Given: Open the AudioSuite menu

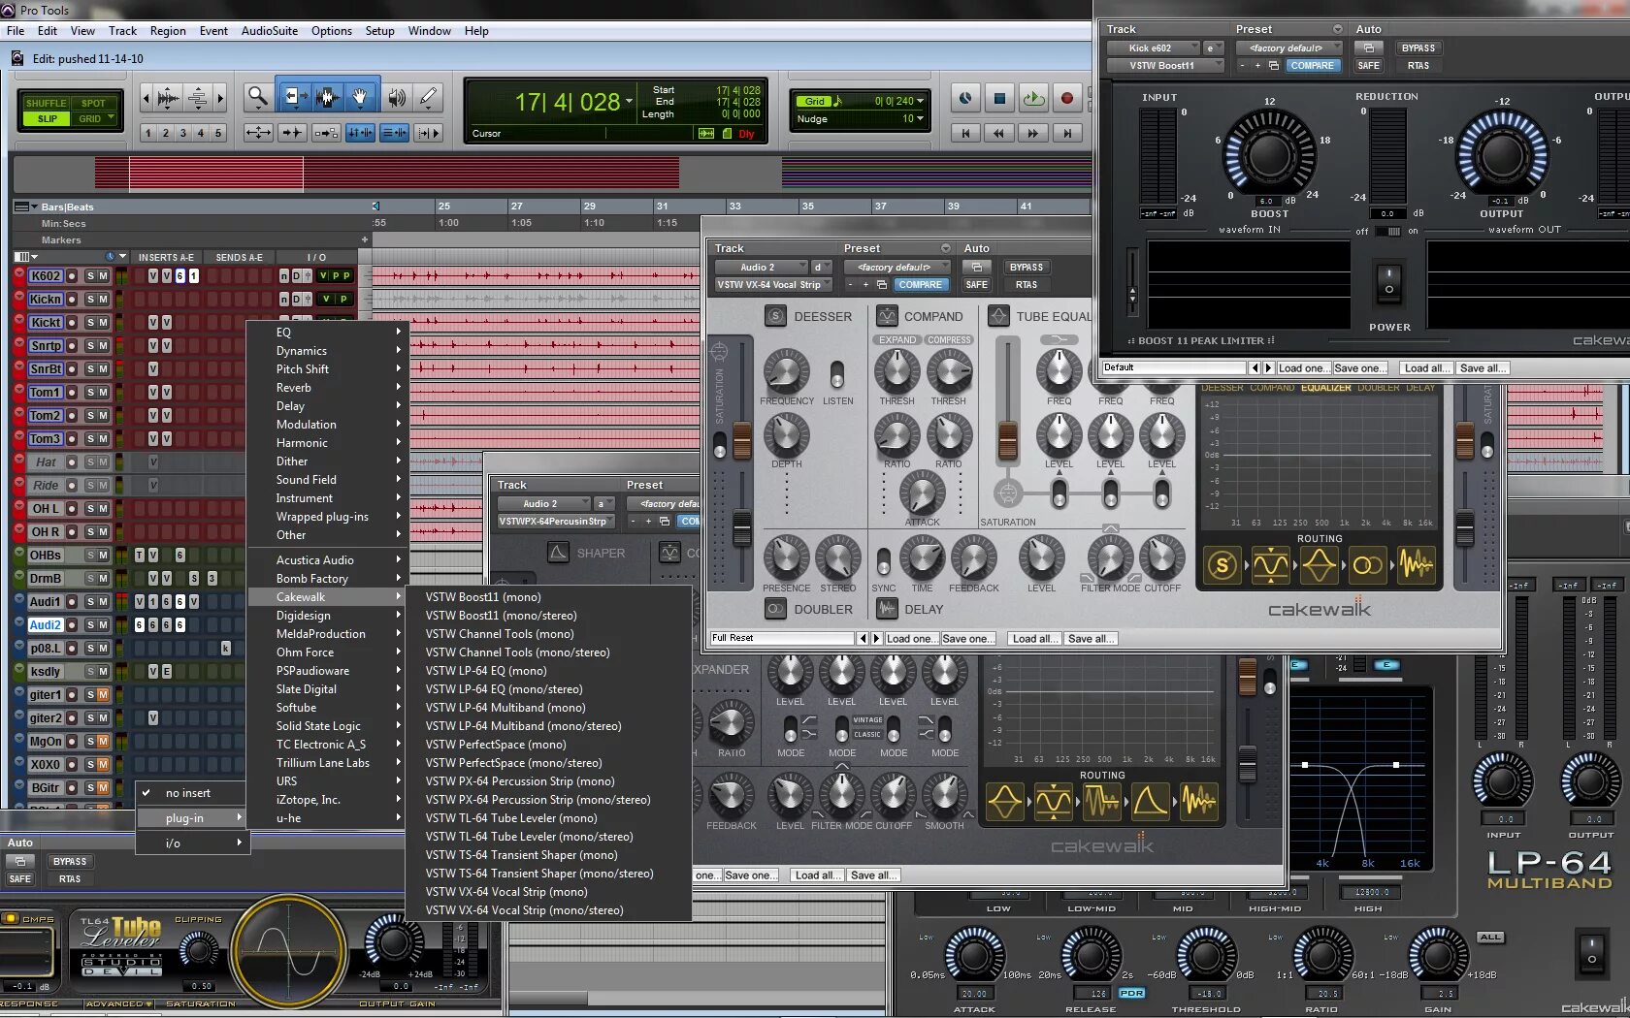Looking at the screenshot, I should [x=270, y=31].
